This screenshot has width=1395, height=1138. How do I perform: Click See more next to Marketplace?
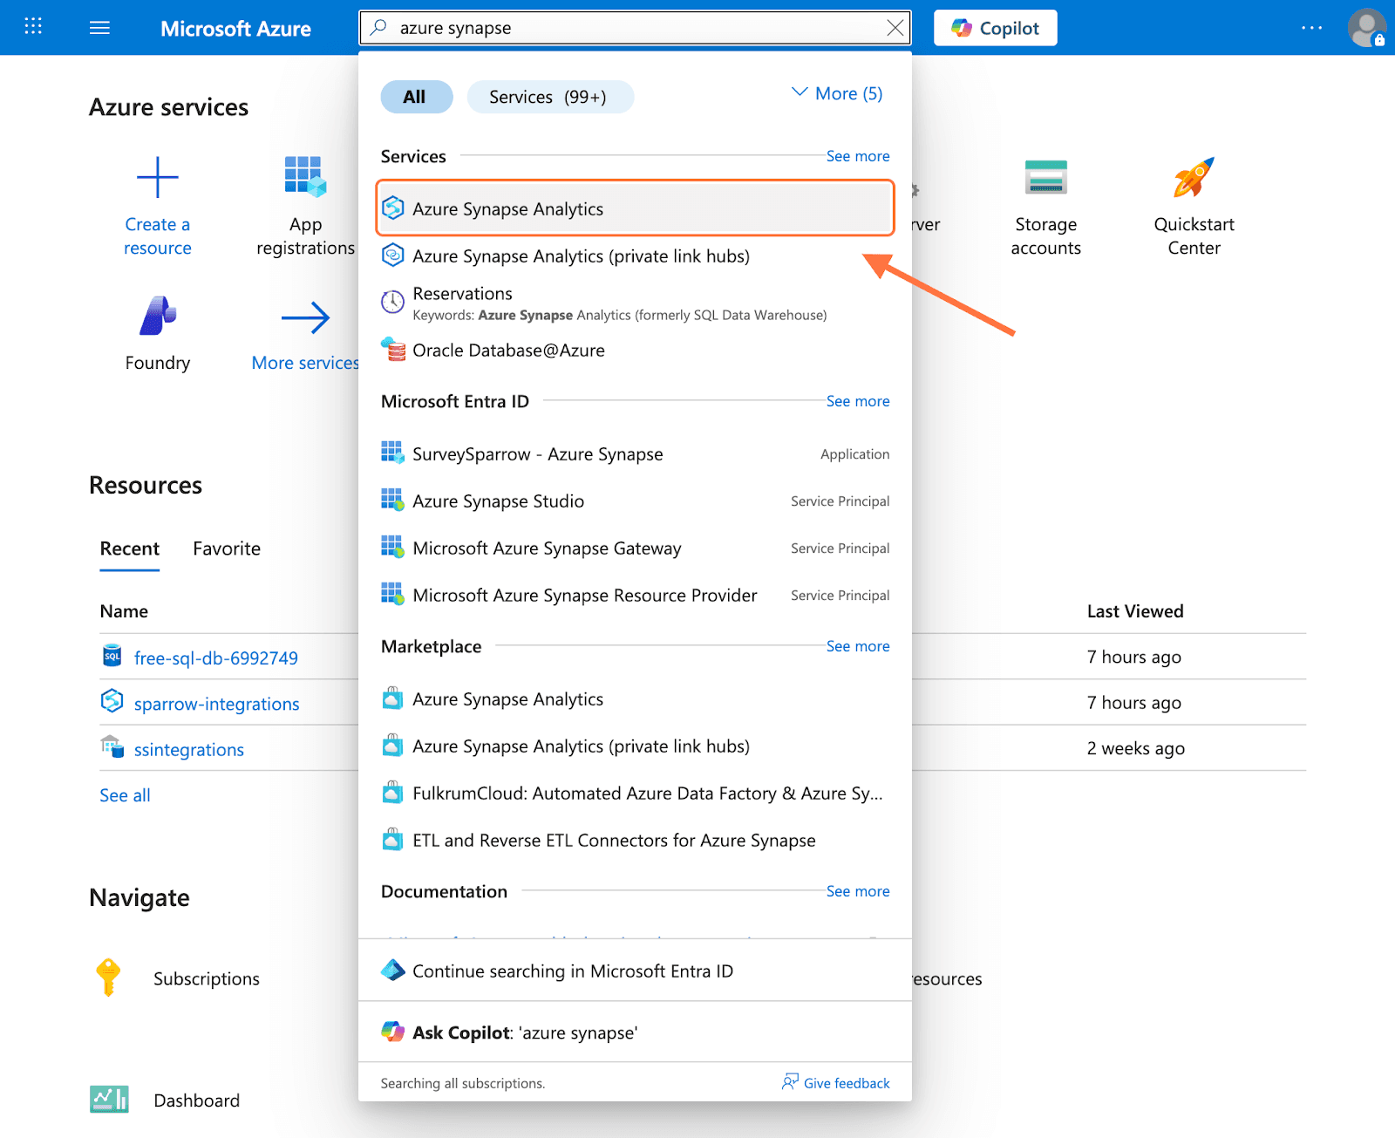pos(857,646)
